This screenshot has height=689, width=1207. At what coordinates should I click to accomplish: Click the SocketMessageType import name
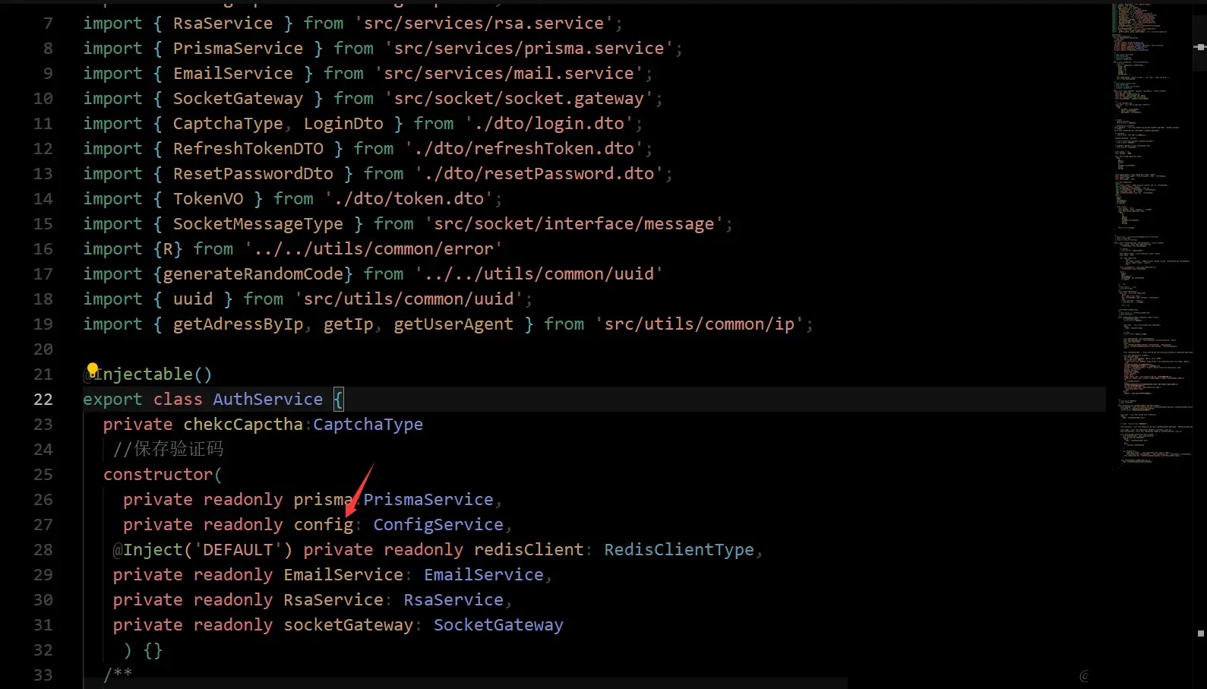pos(258,224)
